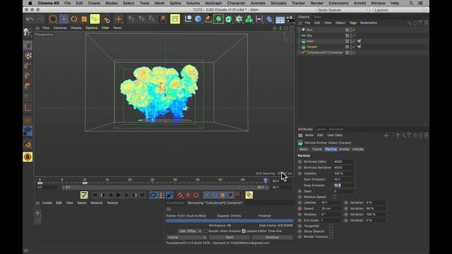This screenshot has width=452, height=254.
Task: Open the MoGraph menu
Action: tap(213, 3)
